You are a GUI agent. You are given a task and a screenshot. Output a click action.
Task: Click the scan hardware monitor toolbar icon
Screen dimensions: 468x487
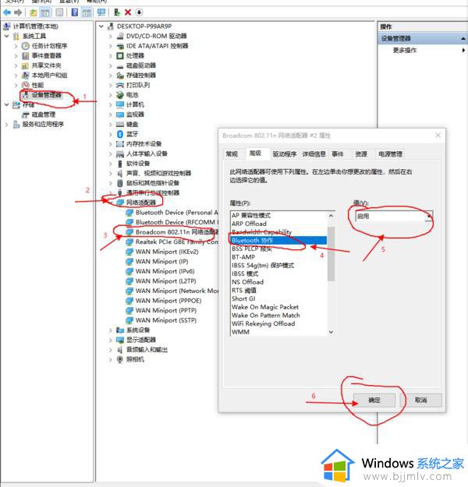click(101, 12)
